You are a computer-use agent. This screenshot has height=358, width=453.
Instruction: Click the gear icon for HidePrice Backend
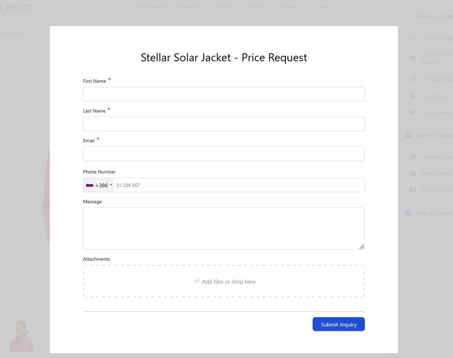pos(407,135)
